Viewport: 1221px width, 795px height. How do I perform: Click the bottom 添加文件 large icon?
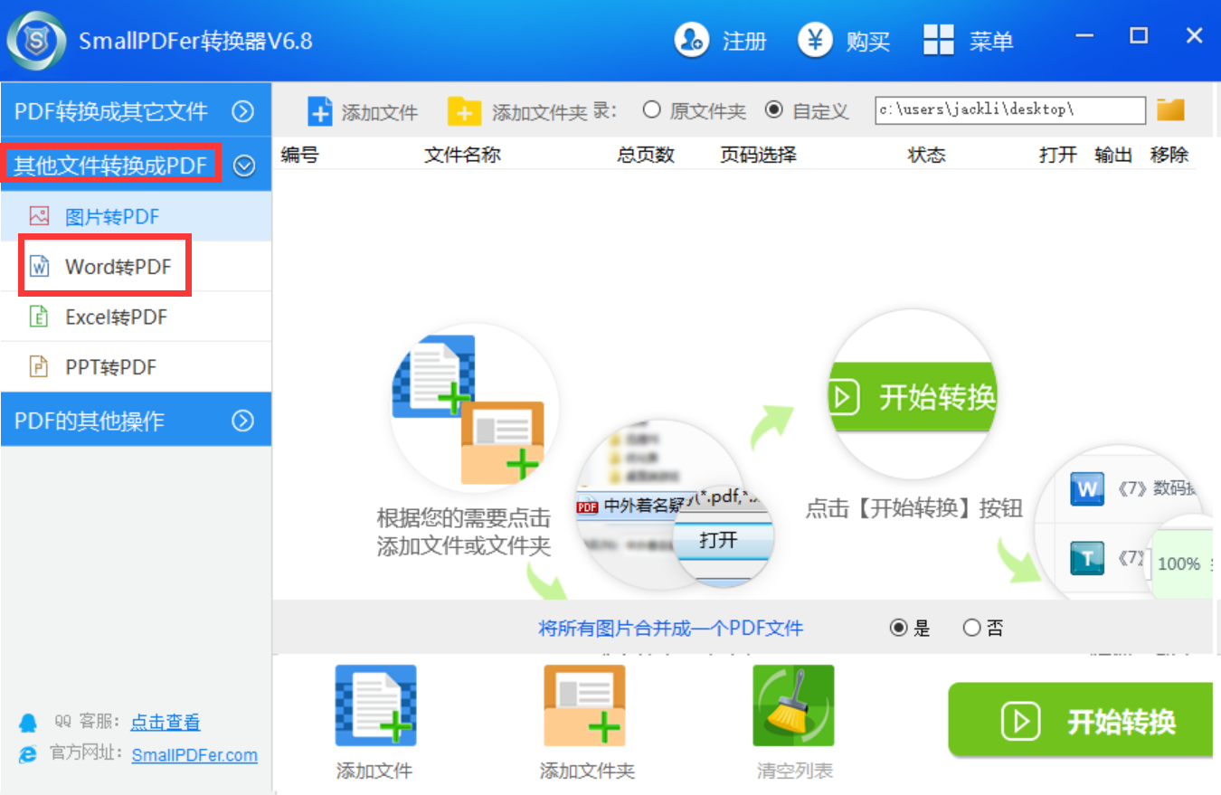(x=375, y=705)
